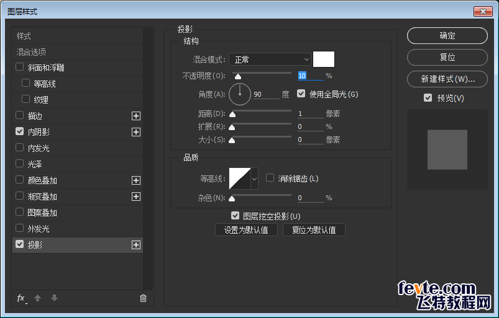
Task: Focus 杂色 value field
Action: pyautogui.click(x=310, y=198)
